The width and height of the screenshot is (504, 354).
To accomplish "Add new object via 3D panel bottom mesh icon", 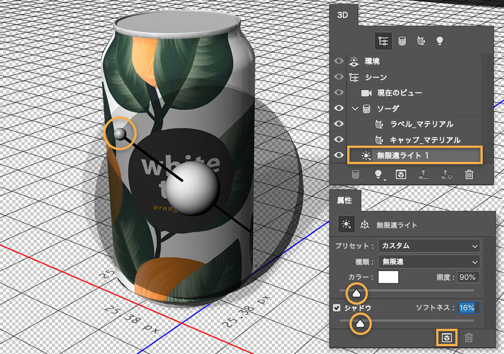I will tap(356, 175).
